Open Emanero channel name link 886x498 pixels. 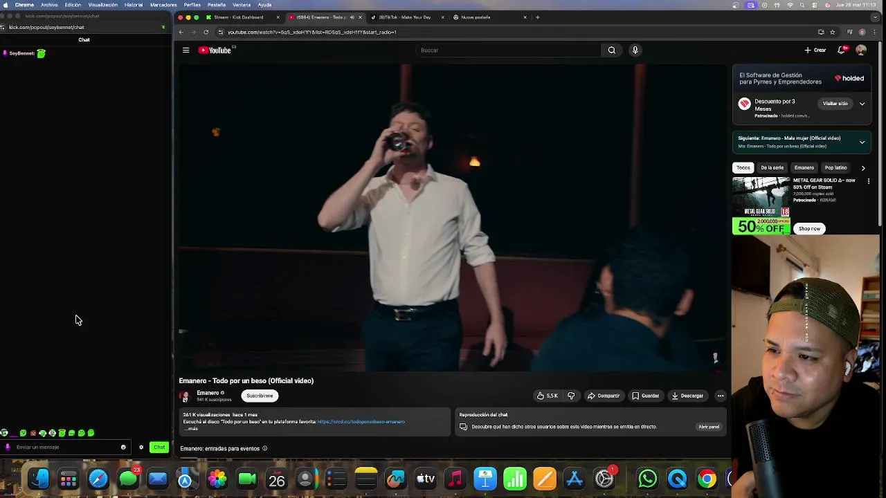(x=208, y=393)
